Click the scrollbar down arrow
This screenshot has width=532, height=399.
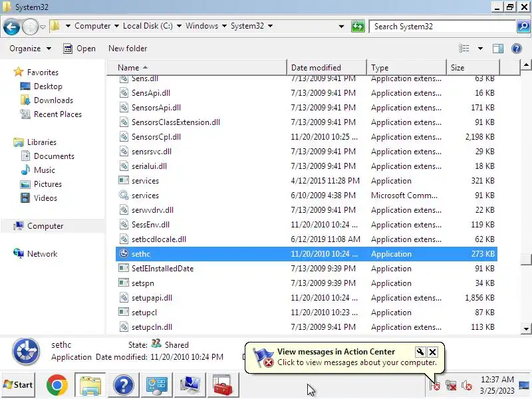click(x=526, y=329)
